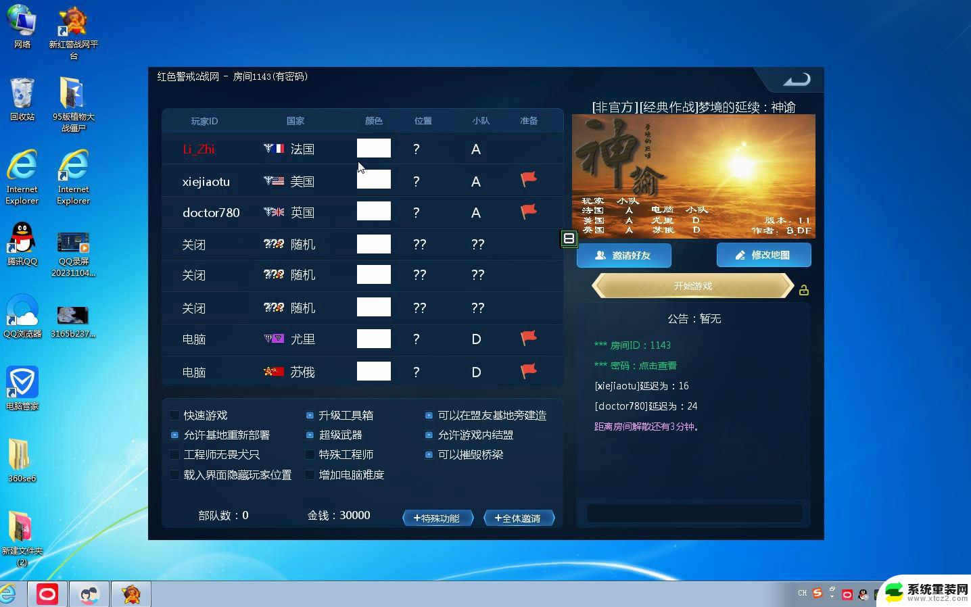This screenshot has height=607, width=971.
Task: Change country 苏俄 for last computer player
Action: click(289, 372)
